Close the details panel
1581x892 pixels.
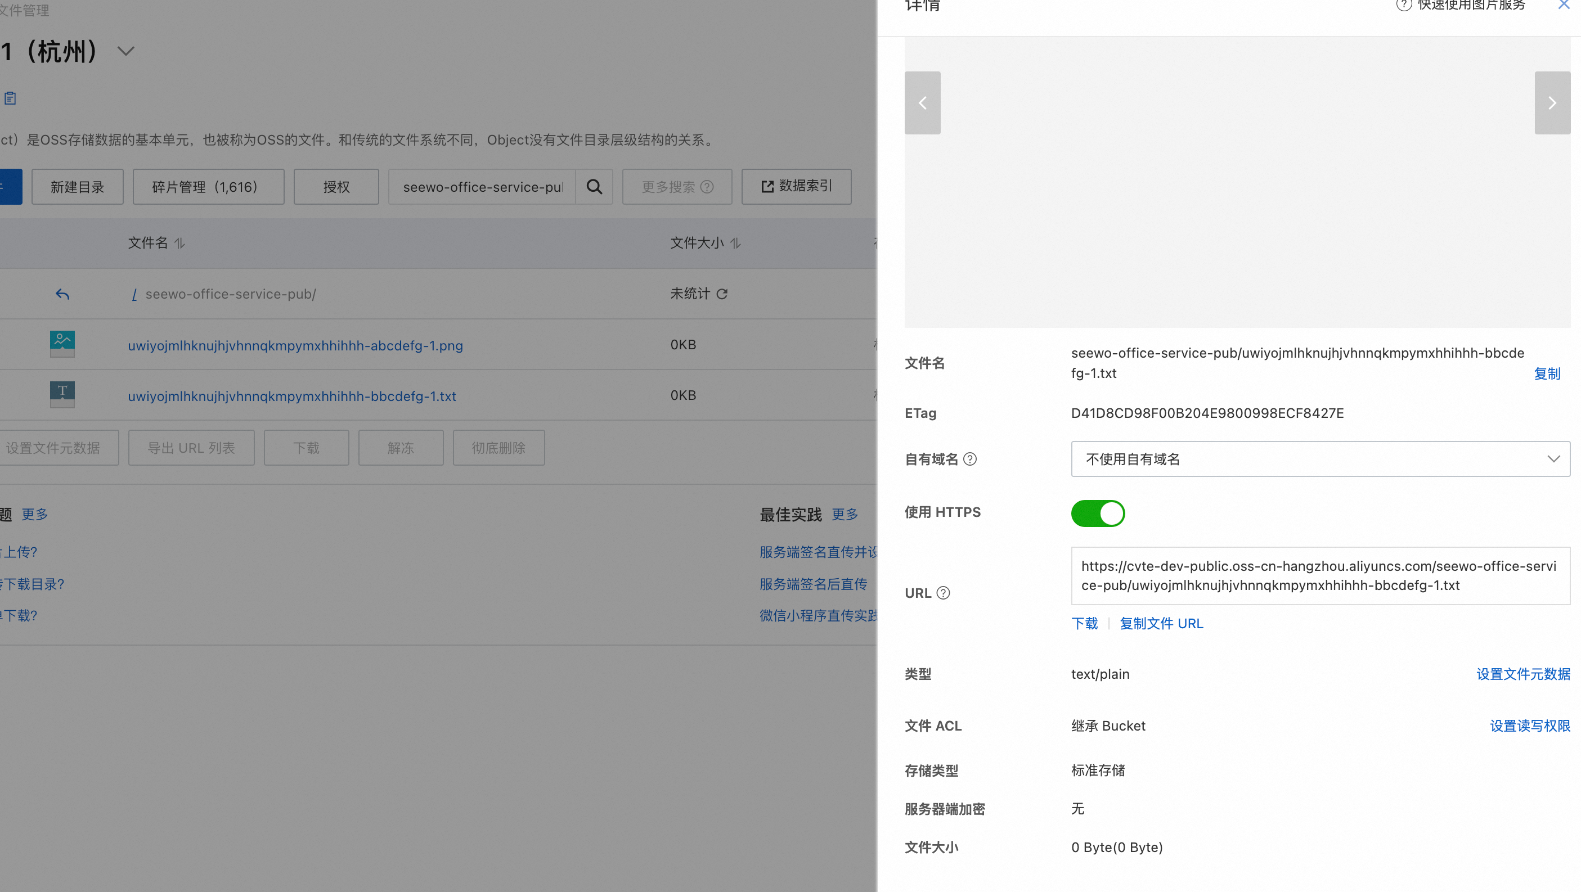point(1564,5)
